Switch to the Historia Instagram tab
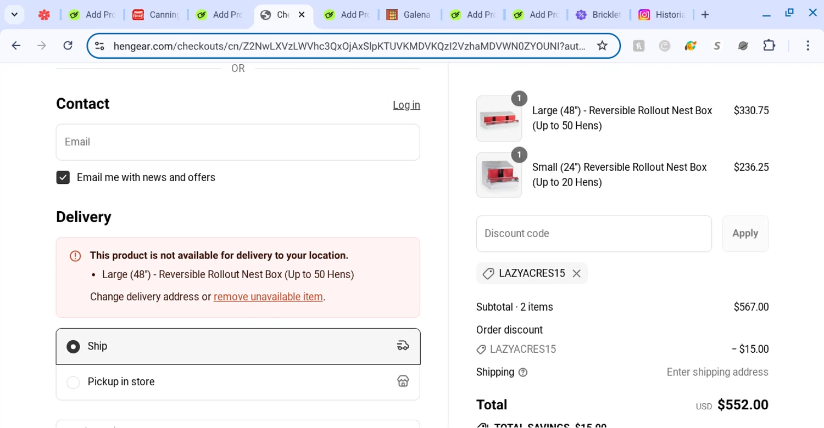The width and height of the screenshot is (824, 428). pyautogui.click(x=661, y=15)
